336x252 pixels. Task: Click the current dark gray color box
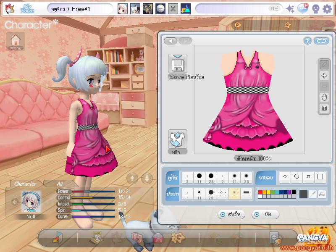(303, 194)
